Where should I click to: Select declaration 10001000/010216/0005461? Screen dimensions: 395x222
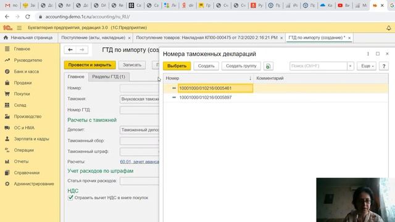pos(215,88)
